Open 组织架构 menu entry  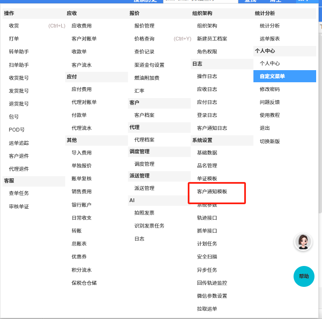pos(207,26)
